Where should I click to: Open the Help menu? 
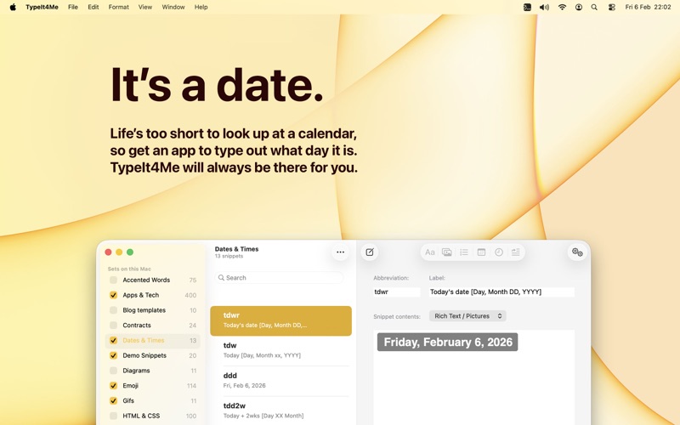[x=201, y=7]
